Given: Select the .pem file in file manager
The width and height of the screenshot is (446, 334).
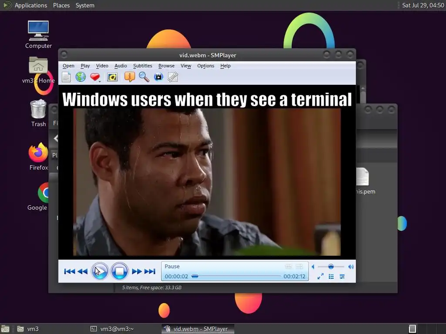Looking at the screenshot, I should coord(365,181).
